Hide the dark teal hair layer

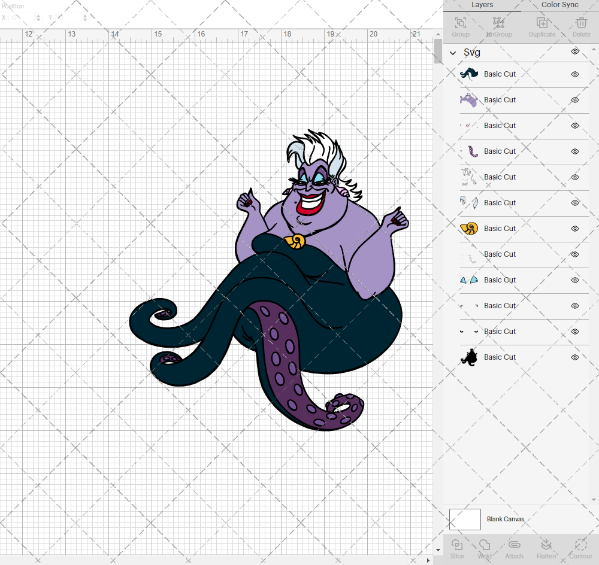point(575,74)
